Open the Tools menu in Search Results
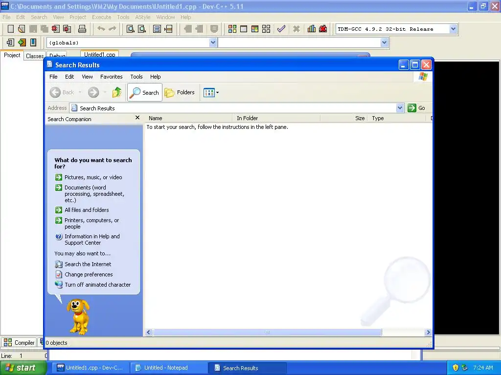 [137, 77]
